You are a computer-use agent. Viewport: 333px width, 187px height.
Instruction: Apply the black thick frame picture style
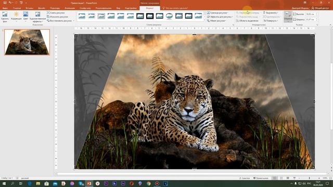[150, 16]
